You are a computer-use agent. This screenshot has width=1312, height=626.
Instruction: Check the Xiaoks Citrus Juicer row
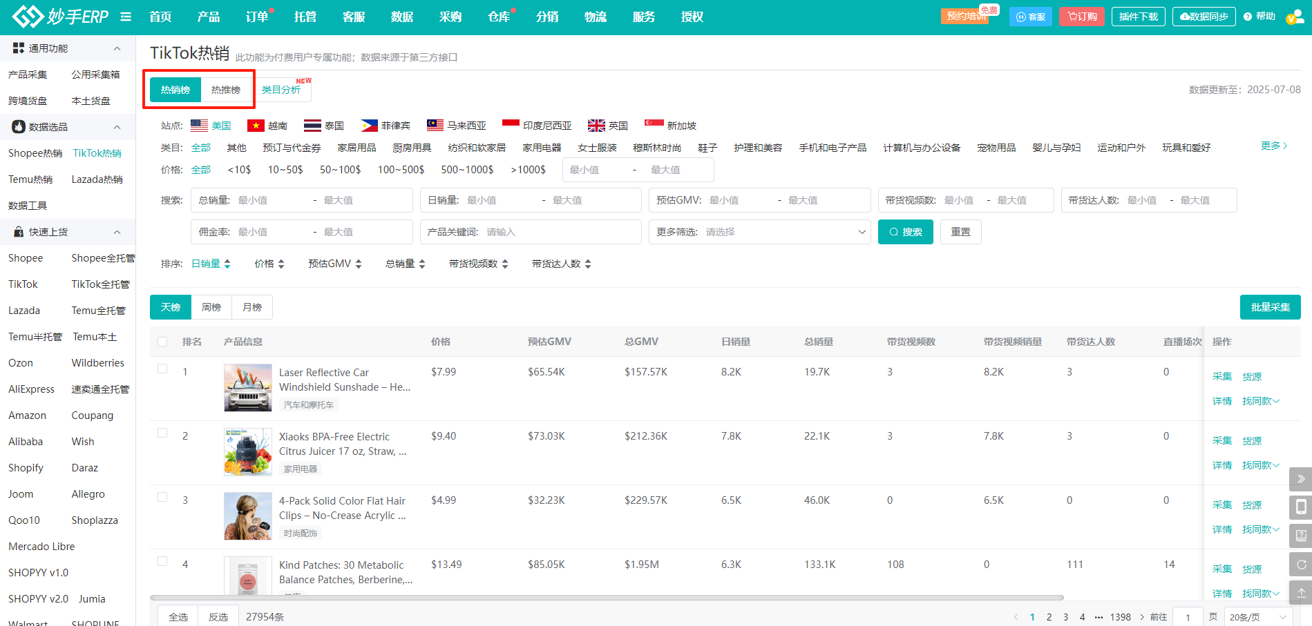point(162,433)
